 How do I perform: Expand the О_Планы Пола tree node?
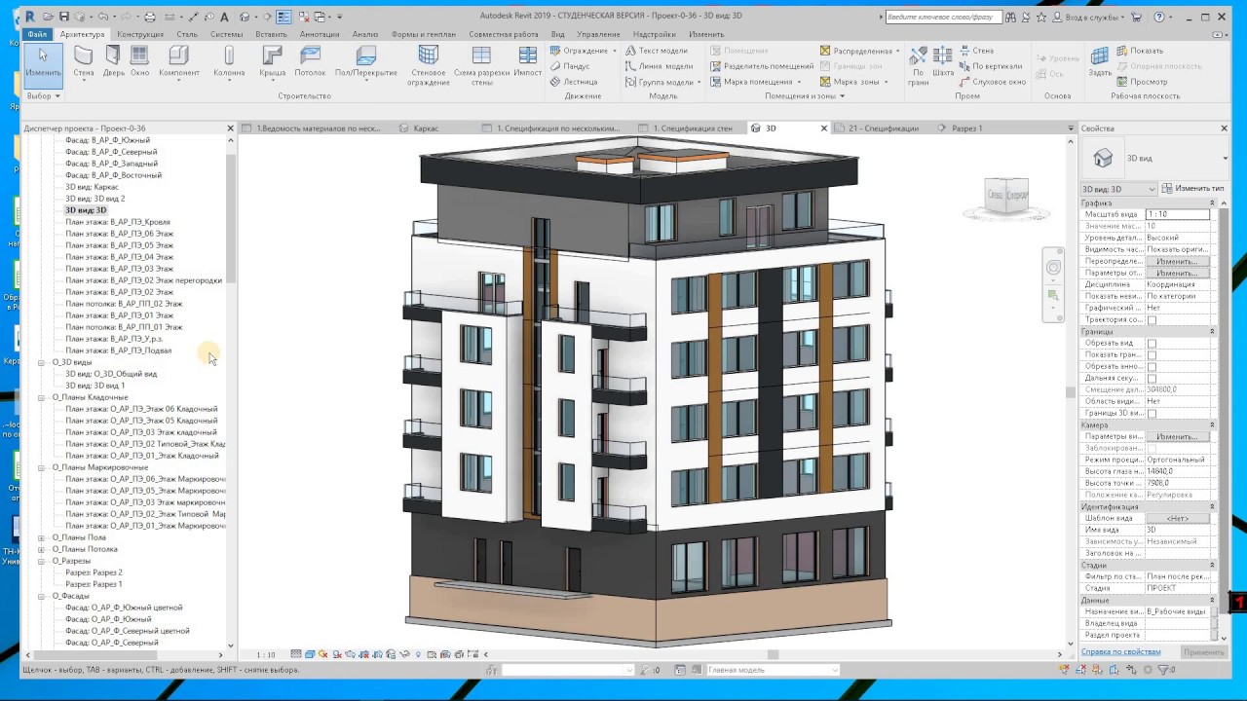(x=42, y=537)
